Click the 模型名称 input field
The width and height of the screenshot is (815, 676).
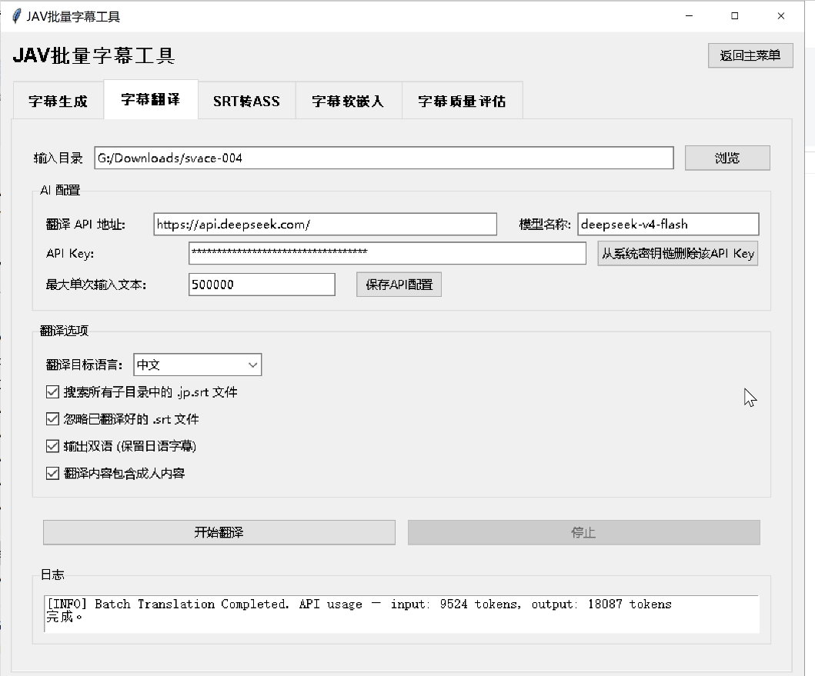pos(668,225)
